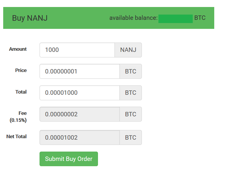Click the available balance amount
225x172 pixels.
(x=176, y=19)
